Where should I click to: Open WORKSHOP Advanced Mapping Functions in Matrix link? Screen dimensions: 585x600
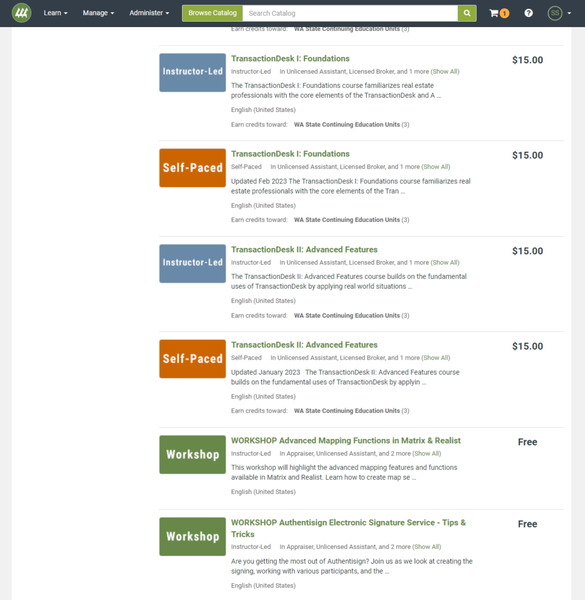point(345,441)
